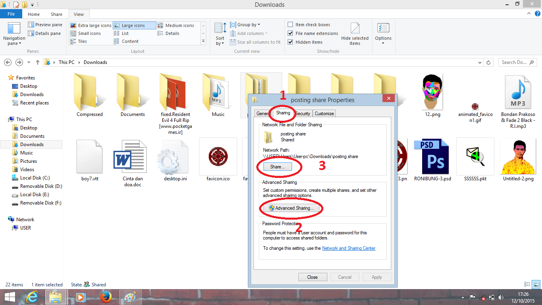Navigate up to the parent folder
Viewport: 542px width, 305px height.
tap(37, 62)
